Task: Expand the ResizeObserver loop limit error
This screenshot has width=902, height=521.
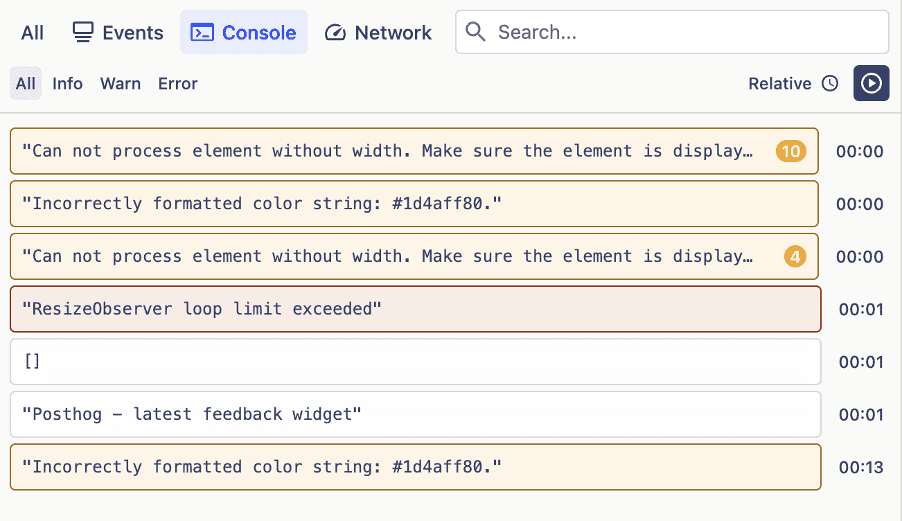Action: pyautogui.click(x=415, y=309)
